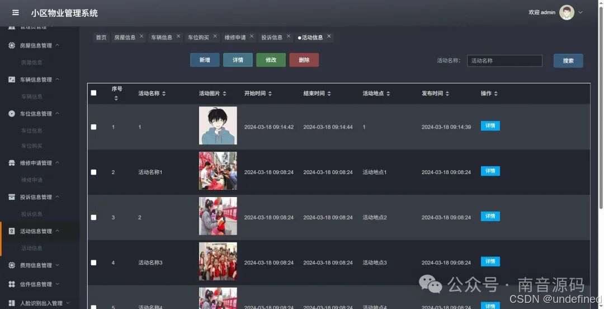Switch to the 车位购买 tab
Screen dimensions: 604x309
coord(199,38)
